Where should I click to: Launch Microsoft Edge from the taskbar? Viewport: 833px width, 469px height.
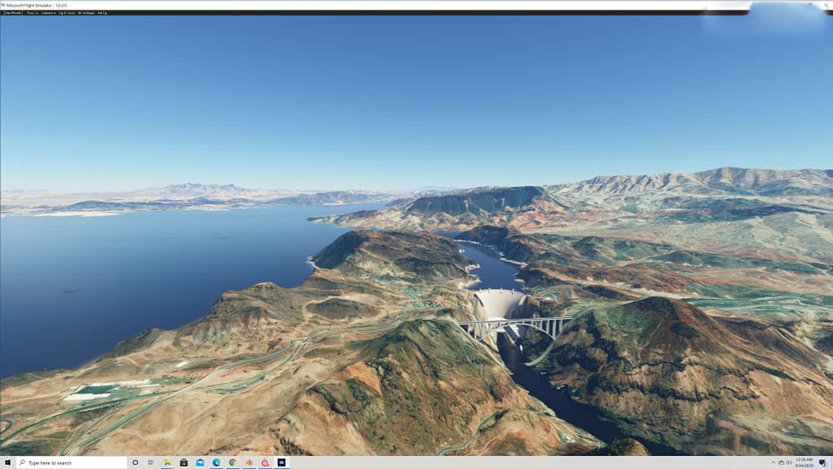(217, 462)
